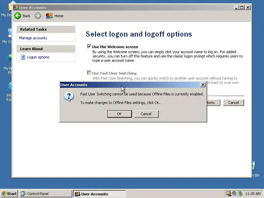Switch to Control Panel taskbar button
Viewport: 264px width, 198px height.
pyautogui.click(x=46, y=194)
